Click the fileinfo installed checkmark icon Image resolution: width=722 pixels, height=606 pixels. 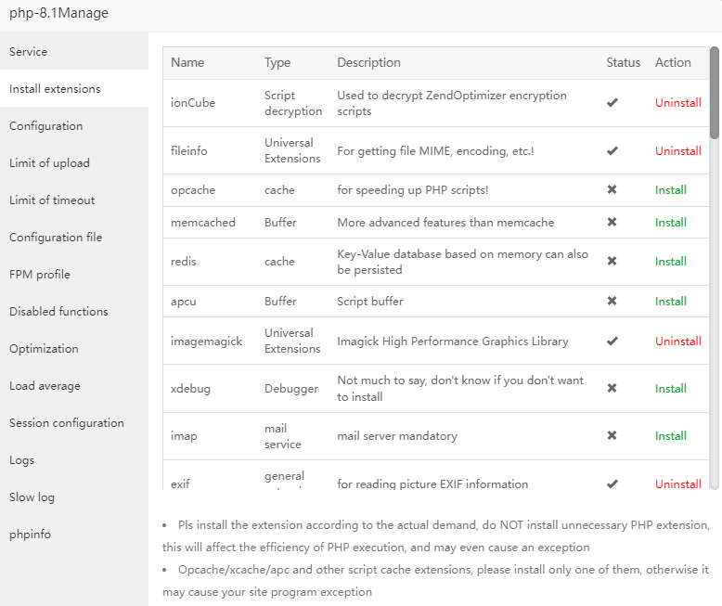click(x=612, y=150)
